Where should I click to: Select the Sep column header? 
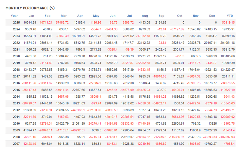pos(161,16)
